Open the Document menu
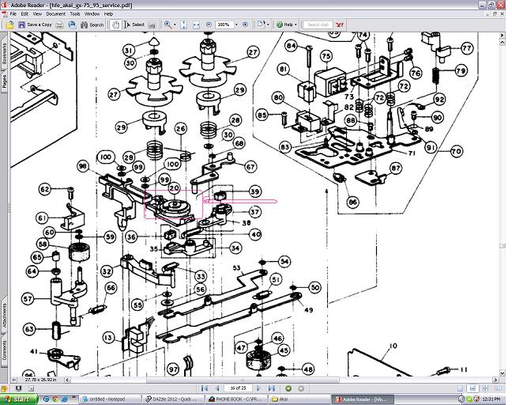This screenshot has height=405, width=512. tap(55, 13)
